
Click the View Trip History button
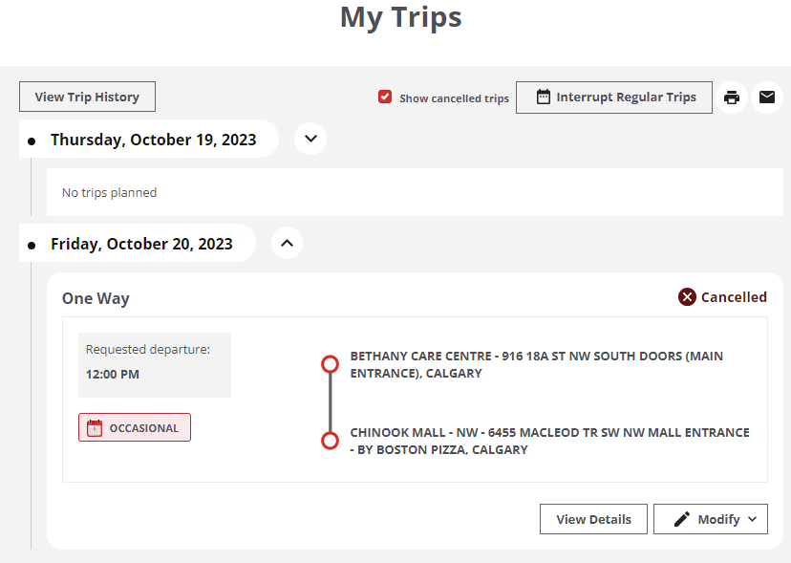pos(87,97)
